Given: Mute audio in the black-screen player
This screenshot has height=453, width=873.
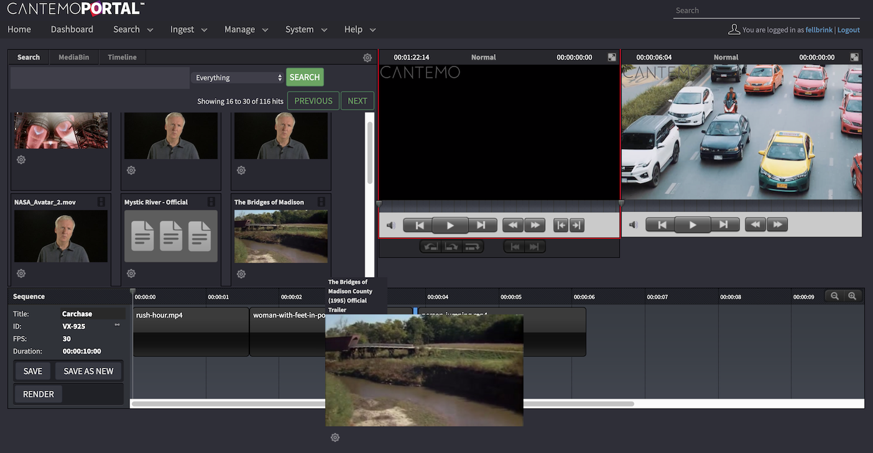Looking at the screenshot, I should (x=390, y=225).
